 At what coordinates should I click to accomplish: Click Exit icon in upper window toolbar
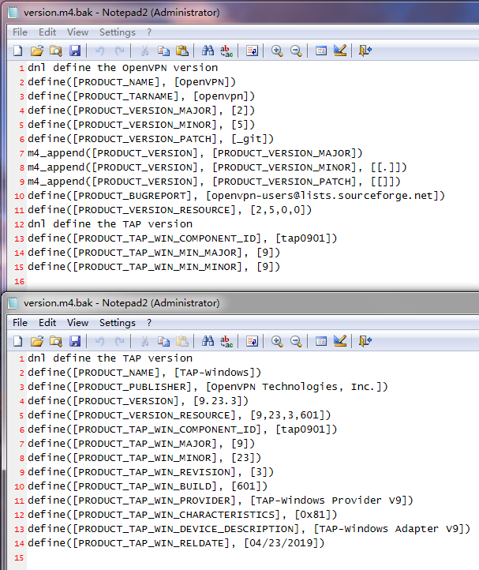[365, 51]
